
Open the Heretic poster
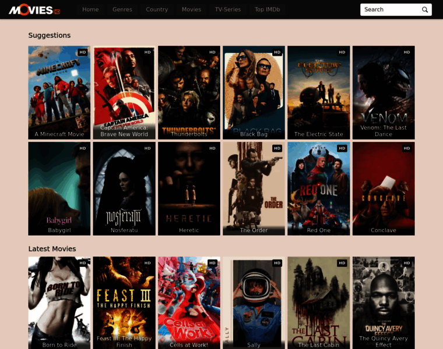pyautogui.click(x=189, y=188)
